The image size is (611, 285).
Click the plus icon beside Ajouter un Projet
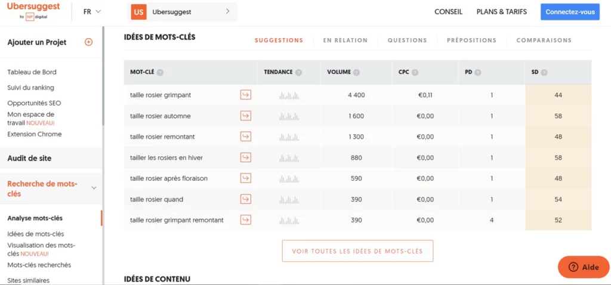click(x=88, y=42)
